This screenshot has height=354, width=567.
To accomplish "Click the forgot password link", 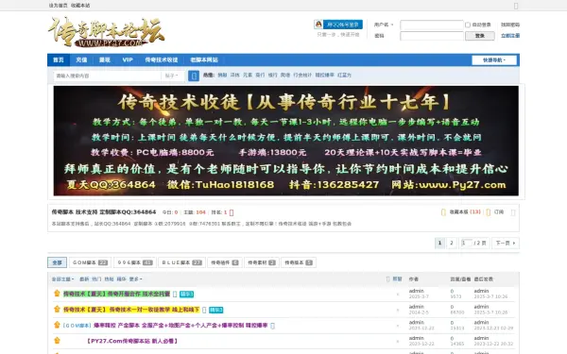I will 510,25.
